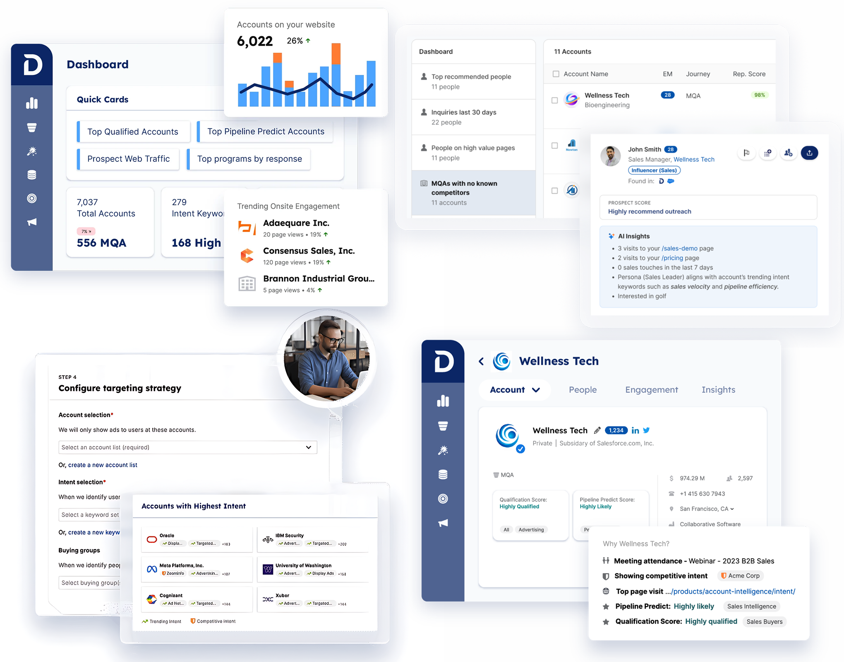Click the 556 MQA total accounts card
The height and width of the screenshot is (662, 844).
[110, 223]
